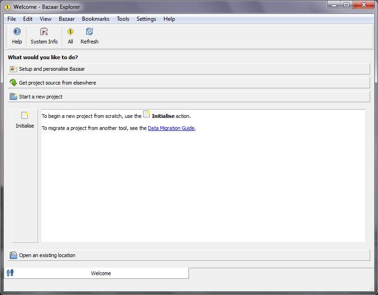
Task: Open the Settings menu
Action: 146,19
